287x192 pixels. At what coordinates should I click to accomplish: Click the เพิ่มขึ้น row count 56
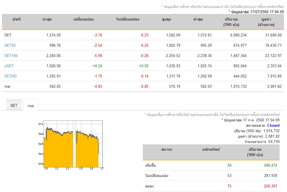(229, 166)
